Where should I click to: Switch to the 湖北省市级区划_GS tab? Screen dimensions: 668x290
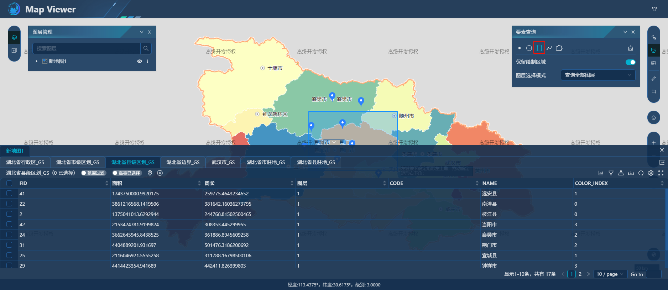tap(78, 162)
